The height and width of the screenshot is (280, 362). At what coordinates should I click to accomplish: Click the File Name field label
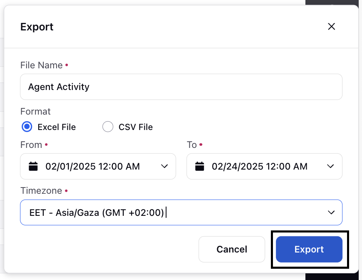click(x=42, y=65)
